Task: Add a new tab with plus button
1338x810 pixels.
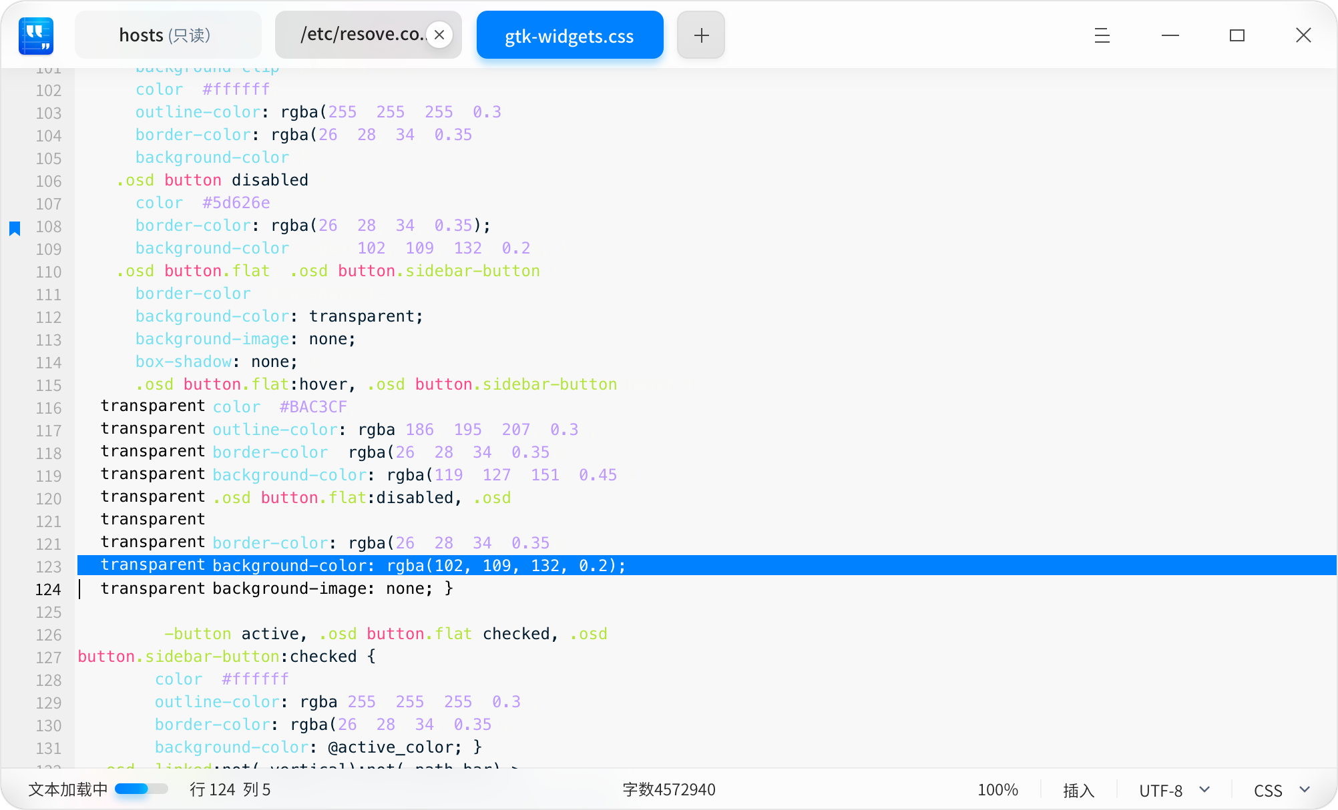Action: [x=701, y=35]
